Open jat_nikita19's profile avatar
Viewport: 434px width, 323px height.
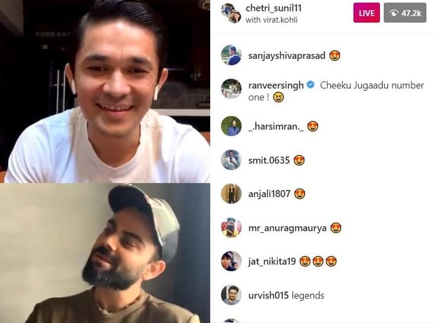[x=231, y=261]
